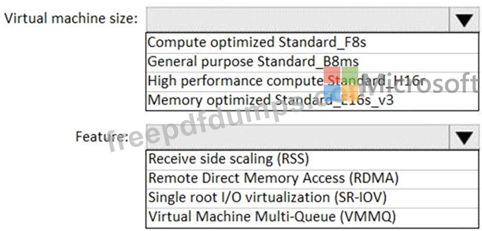The width and height of the screenshot is (482, 231).
Task: Select Compute optimized Standard_F8s option
Action: click(313, 43)
